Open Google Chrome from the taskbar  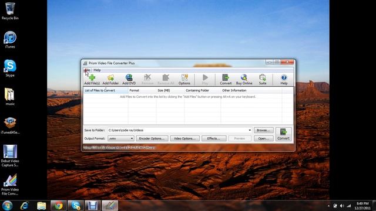58,206
